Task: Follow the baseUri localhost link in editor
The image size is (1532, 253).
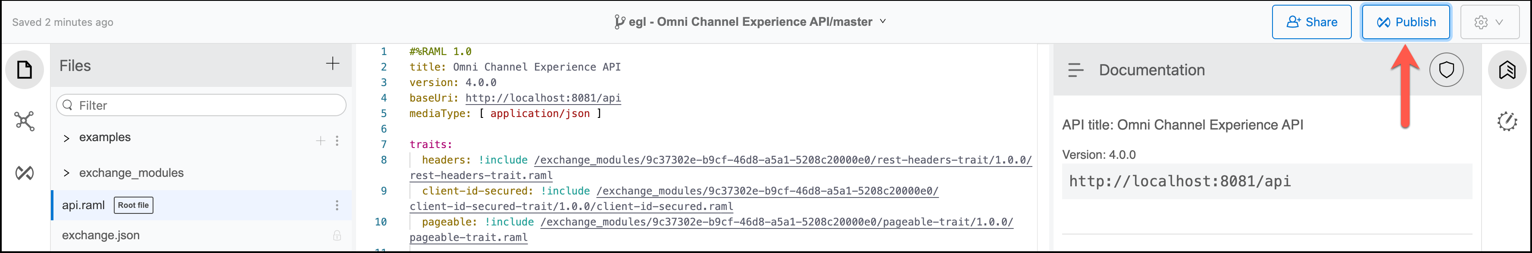Action: tap(542, 98)
